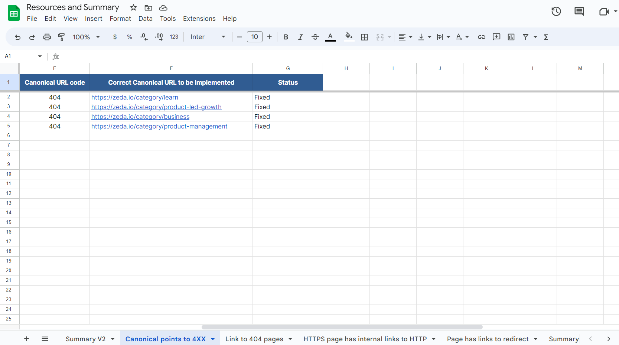Open the zoom 100% dropdown
The width and height of the screenshot is (619, 345).
click(x=87, y=37)
